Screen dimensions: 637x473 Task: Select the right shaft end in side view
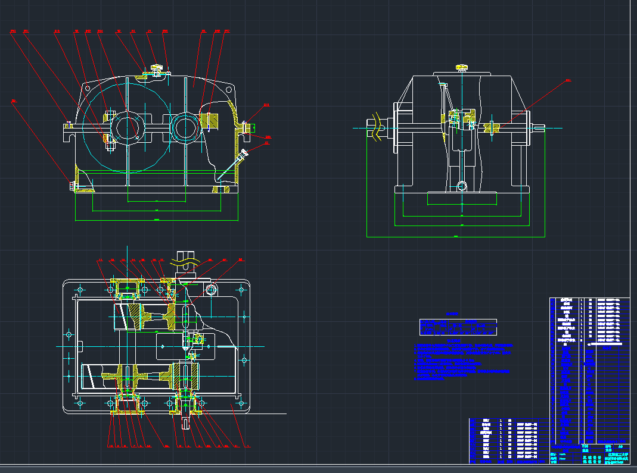point(539,127)
